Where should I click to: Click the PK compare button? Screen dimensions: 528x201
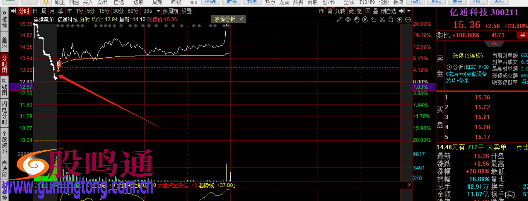[322, 11]
